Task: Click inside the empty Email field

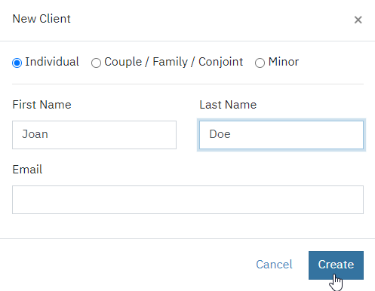Action: point(188,200)
